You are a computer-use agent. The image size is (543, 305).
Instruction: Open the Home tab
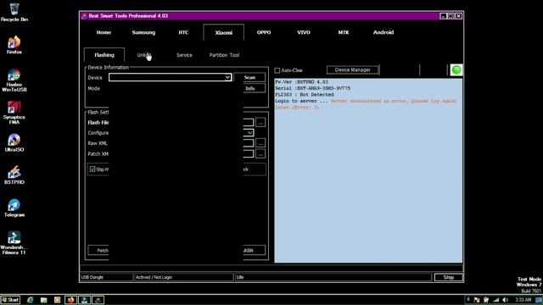click(x=104, y=32)
